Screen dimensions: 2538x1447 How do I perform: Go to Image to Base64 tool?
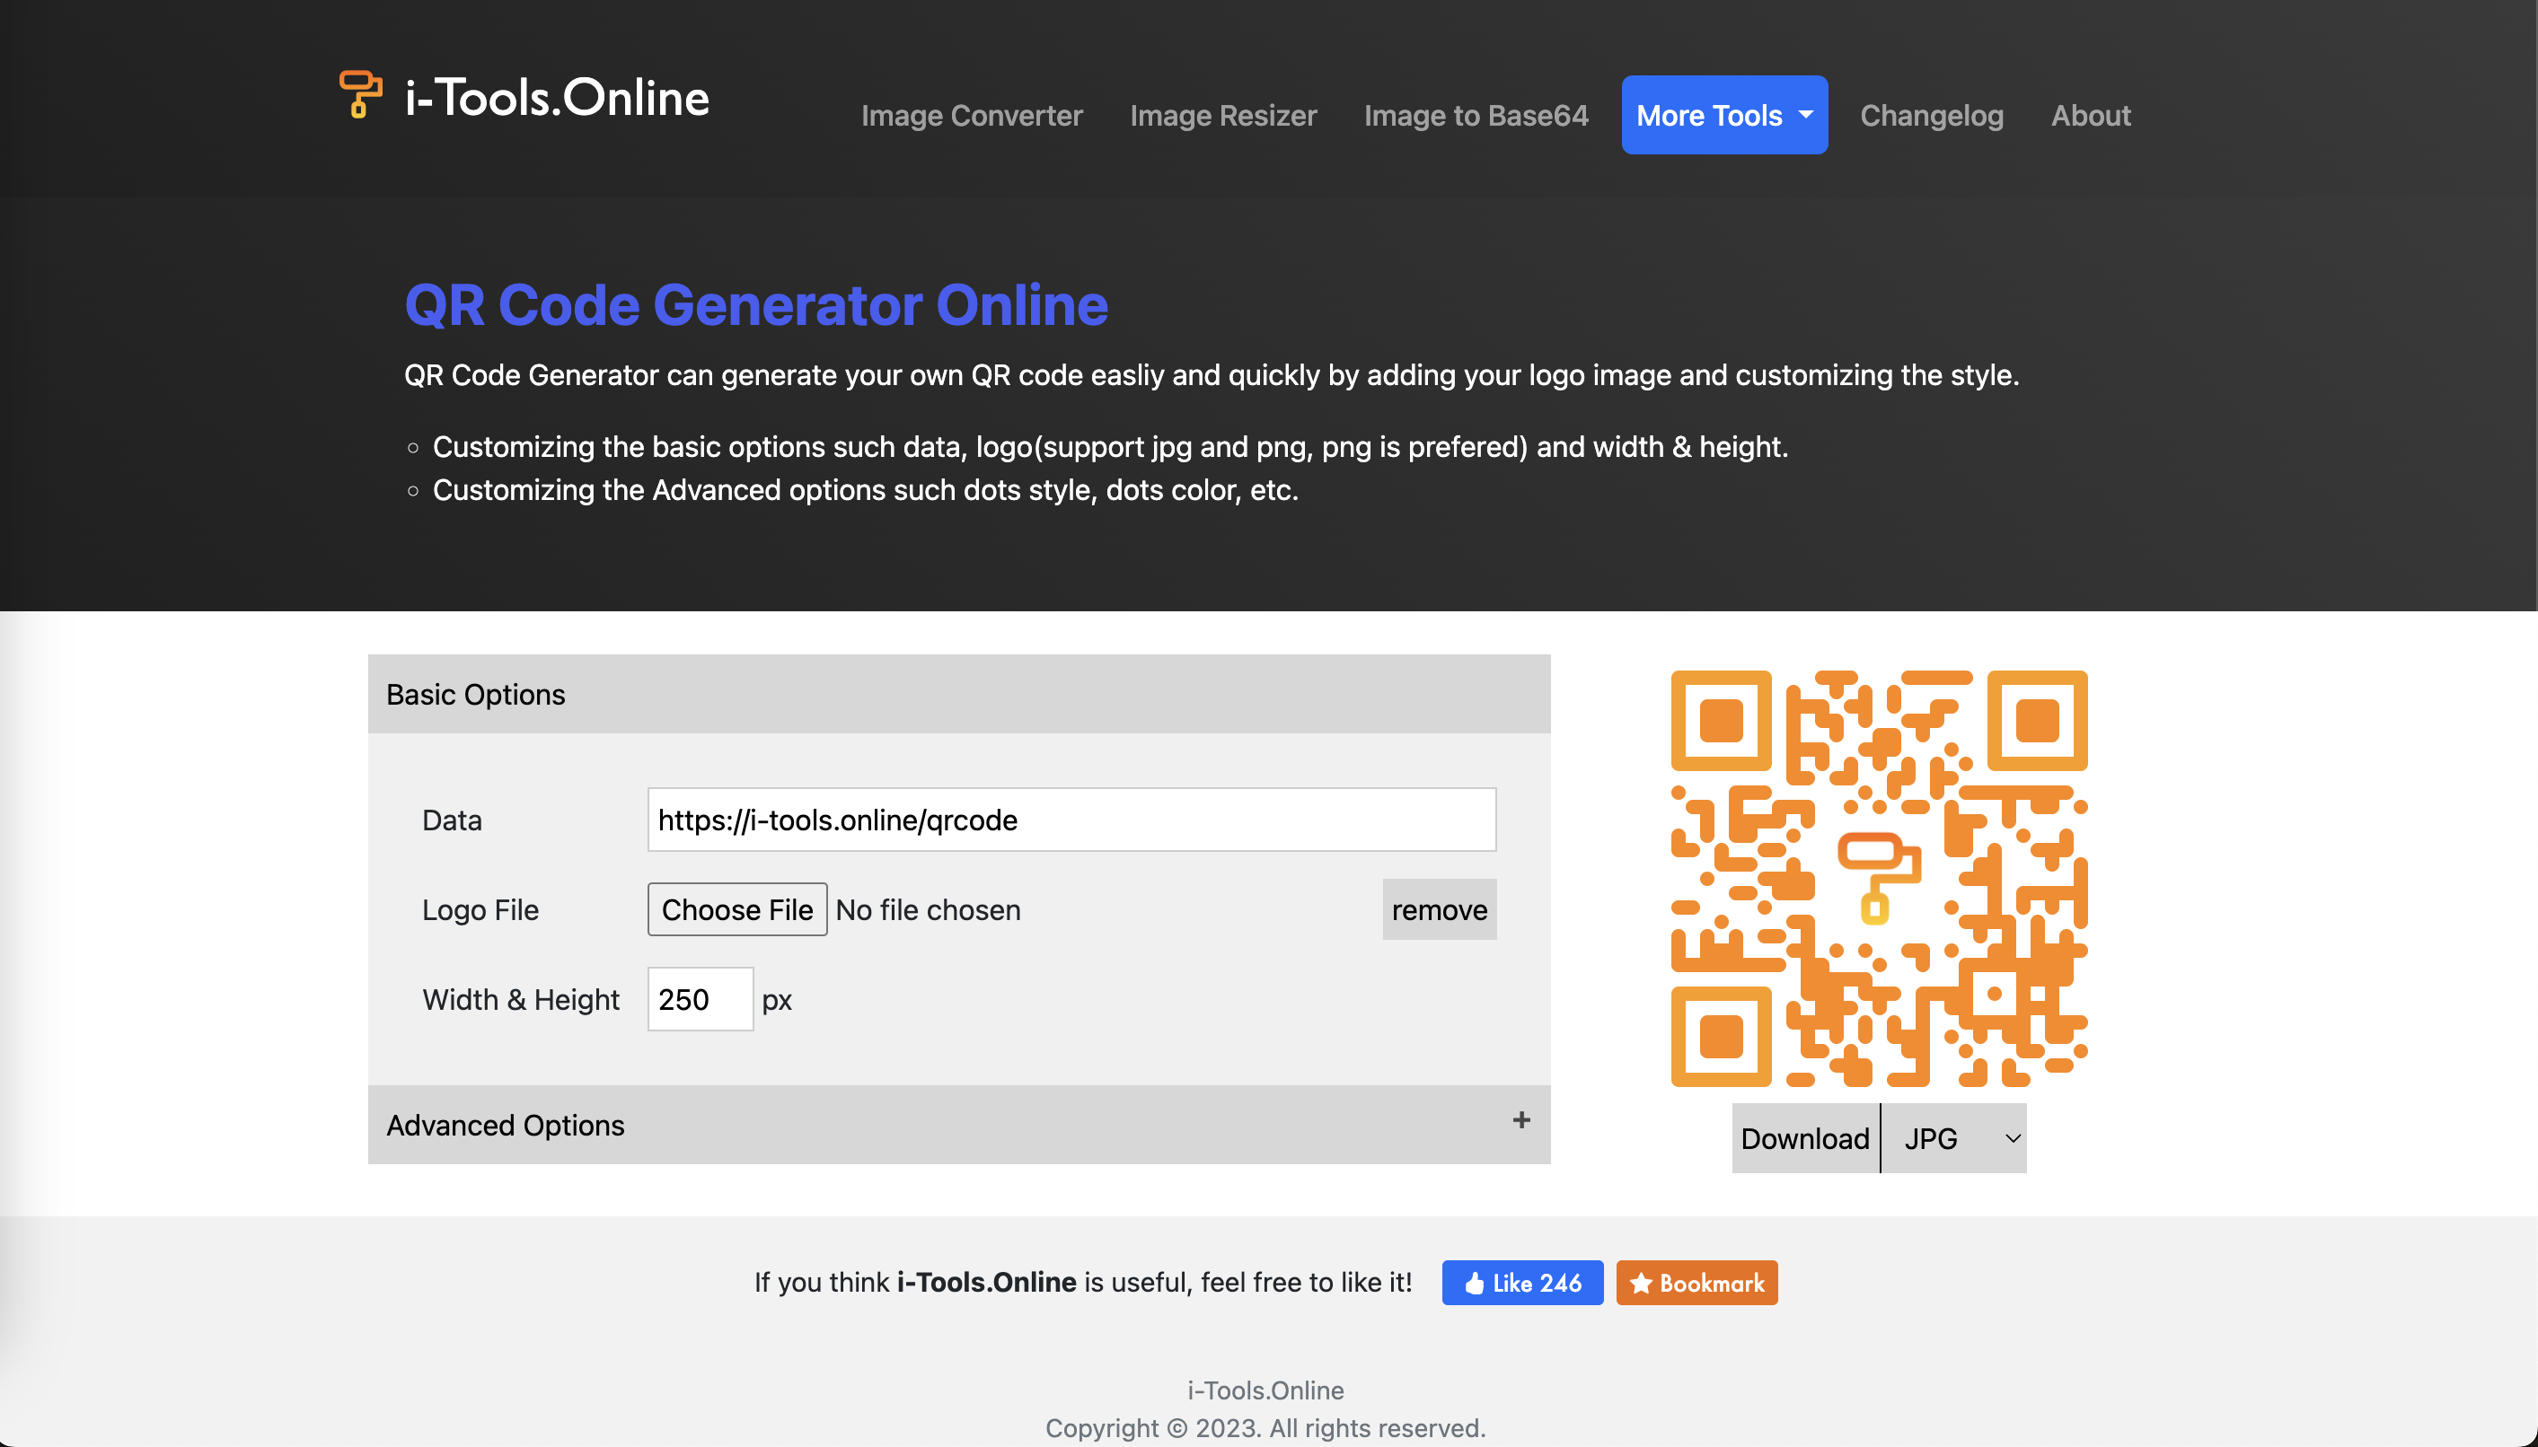click(x=1476, y=115)
